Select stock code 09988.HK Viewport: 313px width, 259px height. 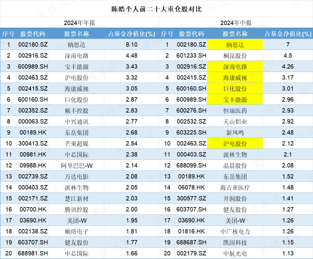(x=33, y=165)
